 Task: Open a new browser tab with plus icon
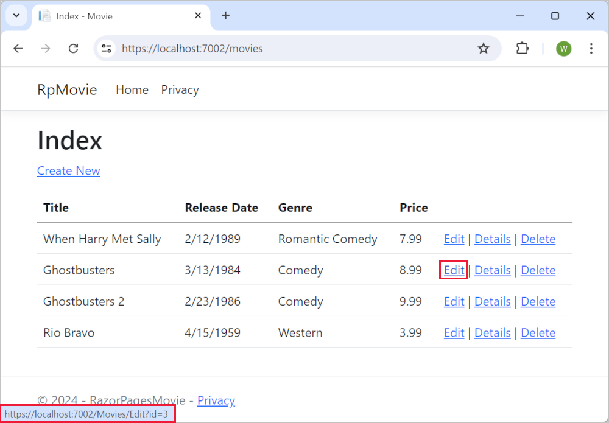click(x=226, y=16)
